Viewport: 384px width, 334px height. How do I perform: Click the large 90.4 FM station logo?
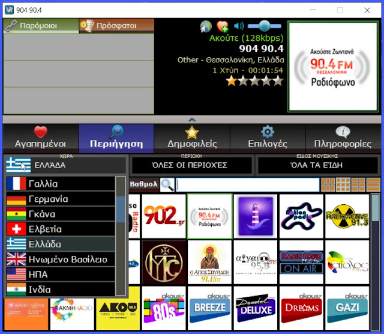tap(333, 67)
